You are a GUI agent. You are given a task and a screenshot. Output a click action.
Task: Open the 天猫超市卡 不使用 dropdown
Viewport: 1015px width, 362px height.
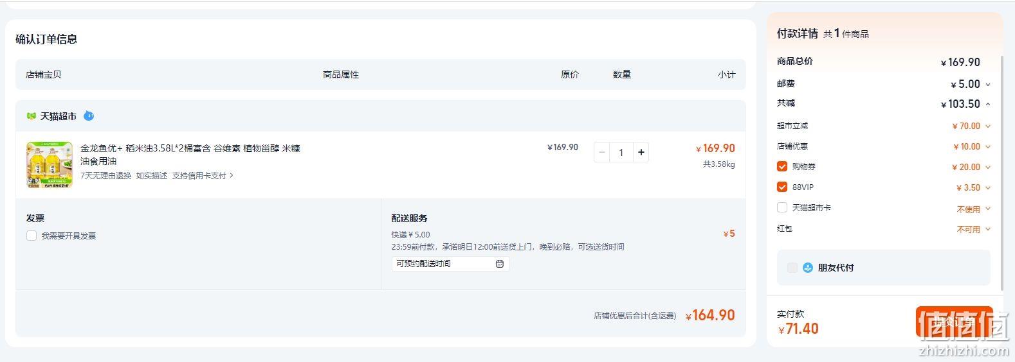[973, 209]
